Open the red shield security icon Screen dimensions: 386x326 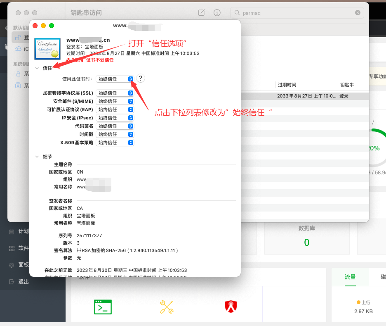(231, 307)
